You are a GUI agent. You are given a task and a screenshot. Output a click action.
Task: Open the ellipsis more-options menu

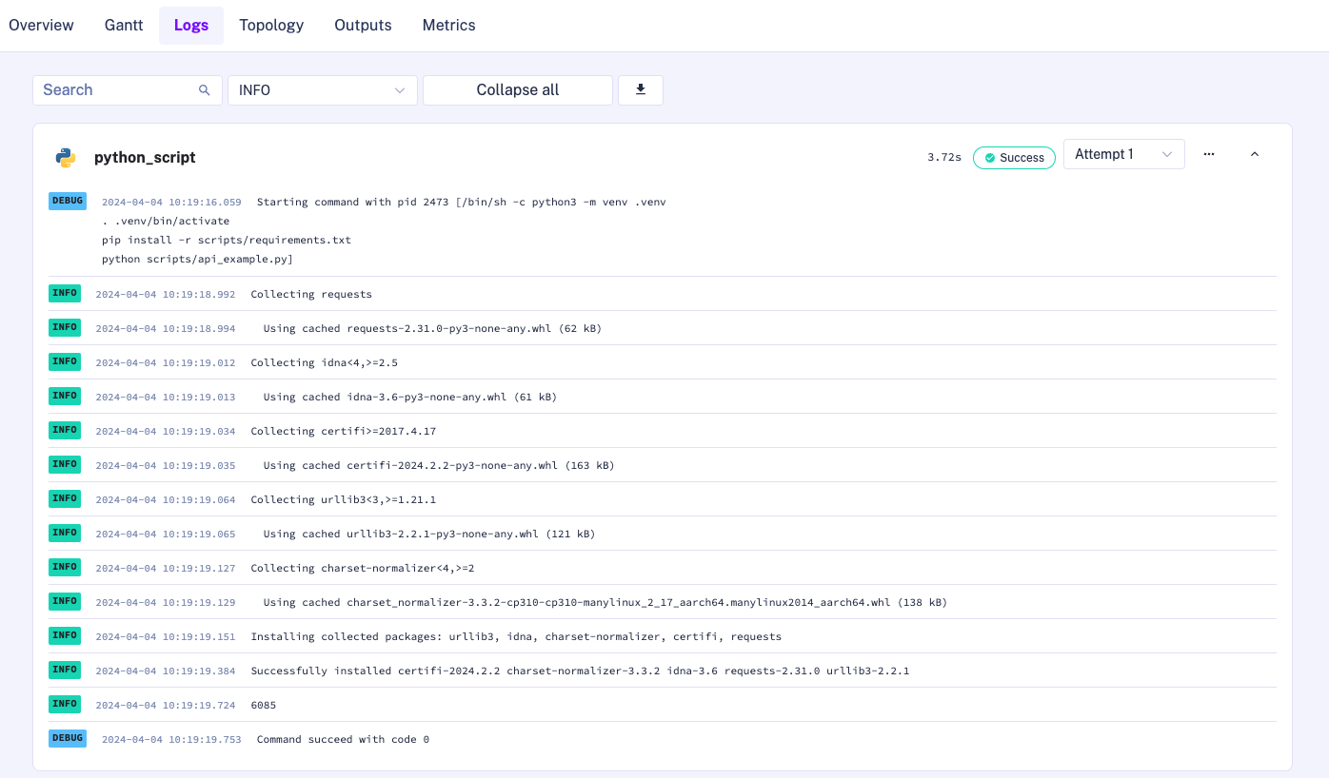point(1208,153)
